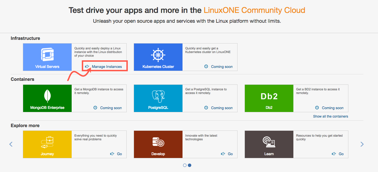Select the second carousel page dot
The height and width of the screenshot is (172, 378).
pos(190,165)
